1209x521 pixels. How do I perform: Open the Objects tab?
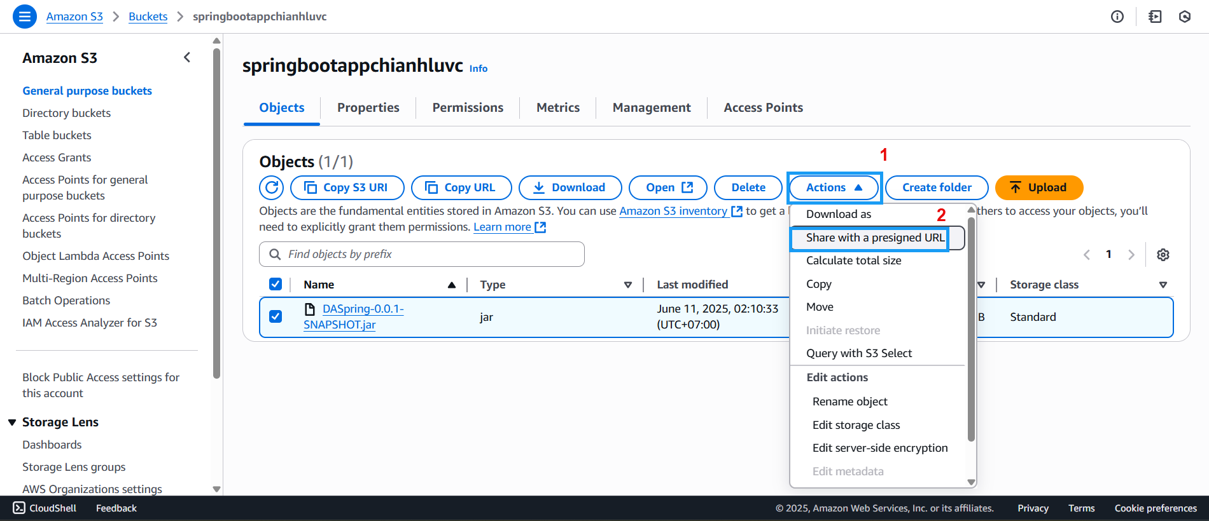(x=282, y=107)
